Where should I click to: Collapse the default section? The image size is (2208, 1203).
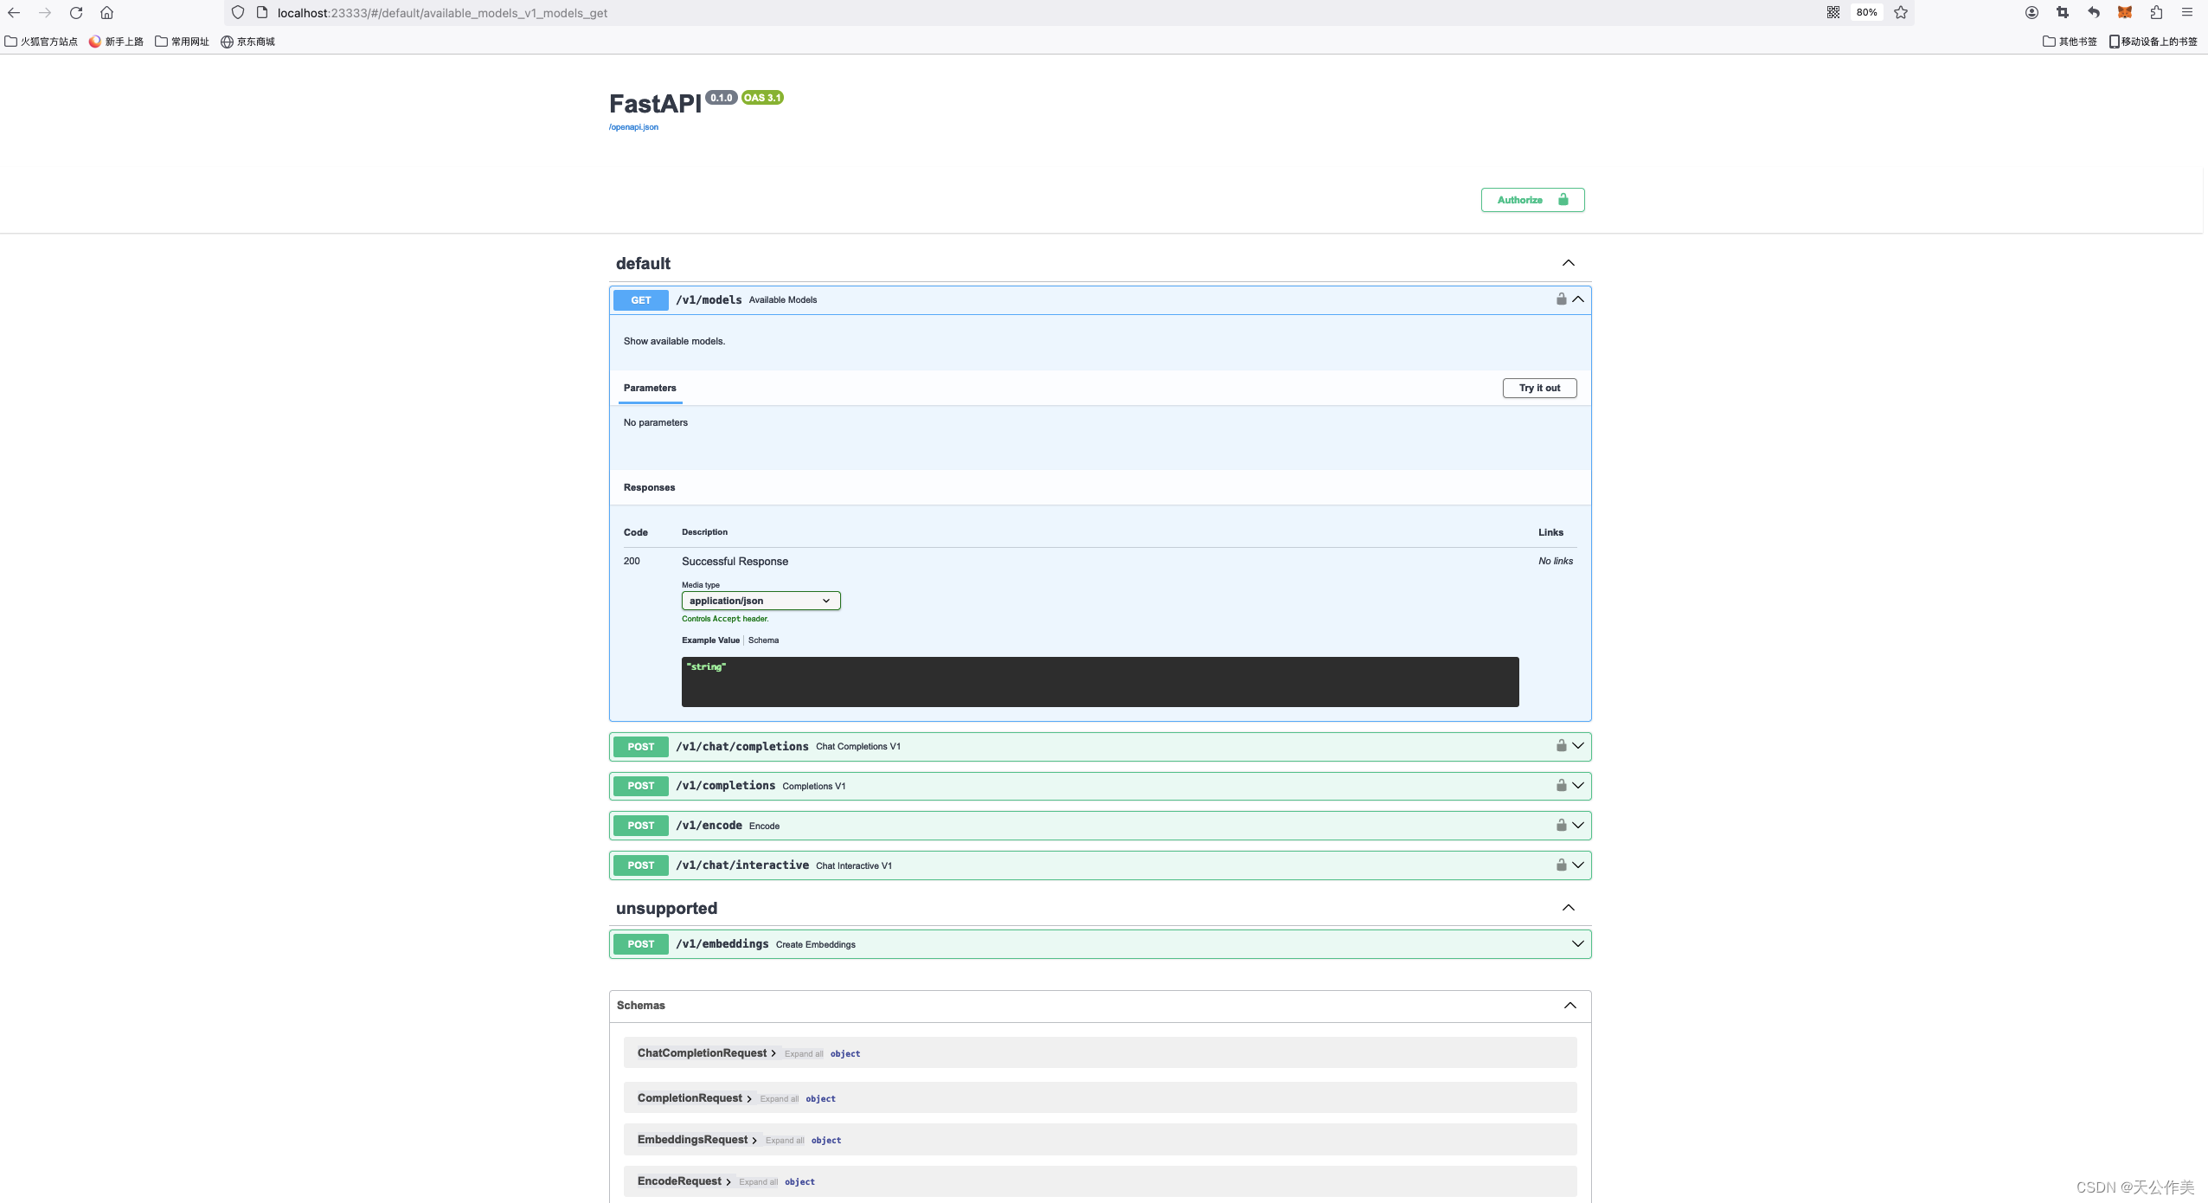pyautogui.click(x=1569, y=263)
